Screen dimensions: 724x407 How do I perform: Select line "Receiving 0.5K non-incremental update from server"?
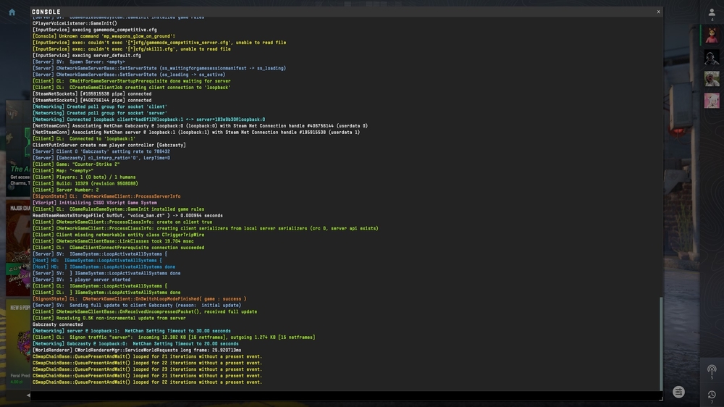click(109, 319)
